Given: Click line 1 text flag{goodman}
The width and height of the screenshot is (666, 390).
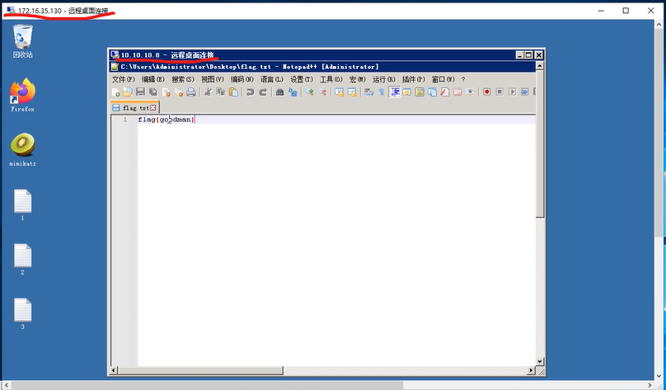Looking at the screenshot, I should click(x=166, y=120).
